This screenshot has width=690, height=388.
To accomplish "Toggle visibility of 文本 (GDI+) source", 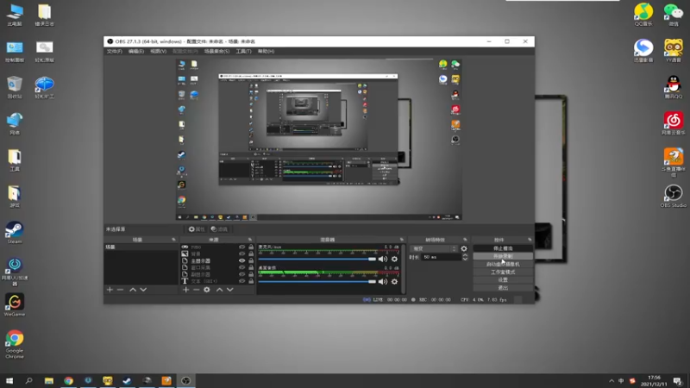I will (x=241, y=281).
